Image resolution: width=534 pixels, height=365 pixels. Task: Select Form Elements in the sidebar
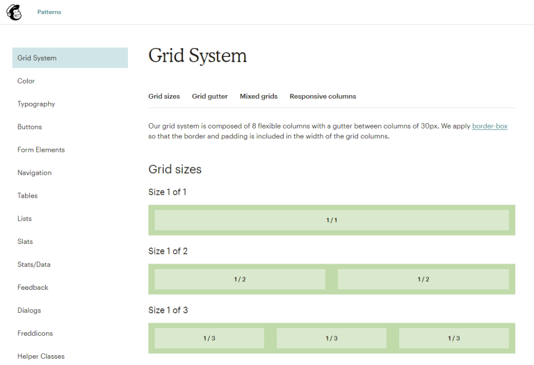tap(41, 149)
